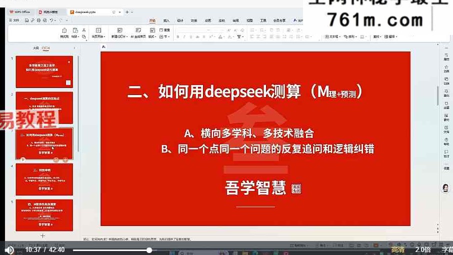453x255 pixels.
Task: Click the Print icon in quick toolbar
Action: [38, 20]
